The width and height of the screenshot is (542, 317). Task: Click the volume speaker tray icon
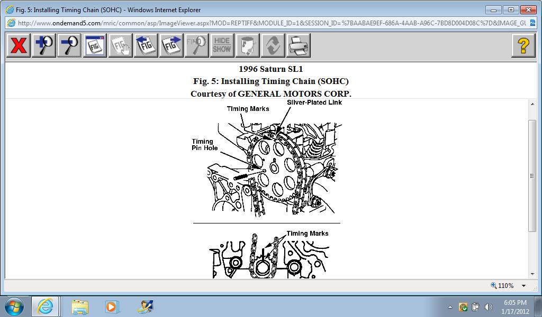pyautogui.click(x=488, y=306)
